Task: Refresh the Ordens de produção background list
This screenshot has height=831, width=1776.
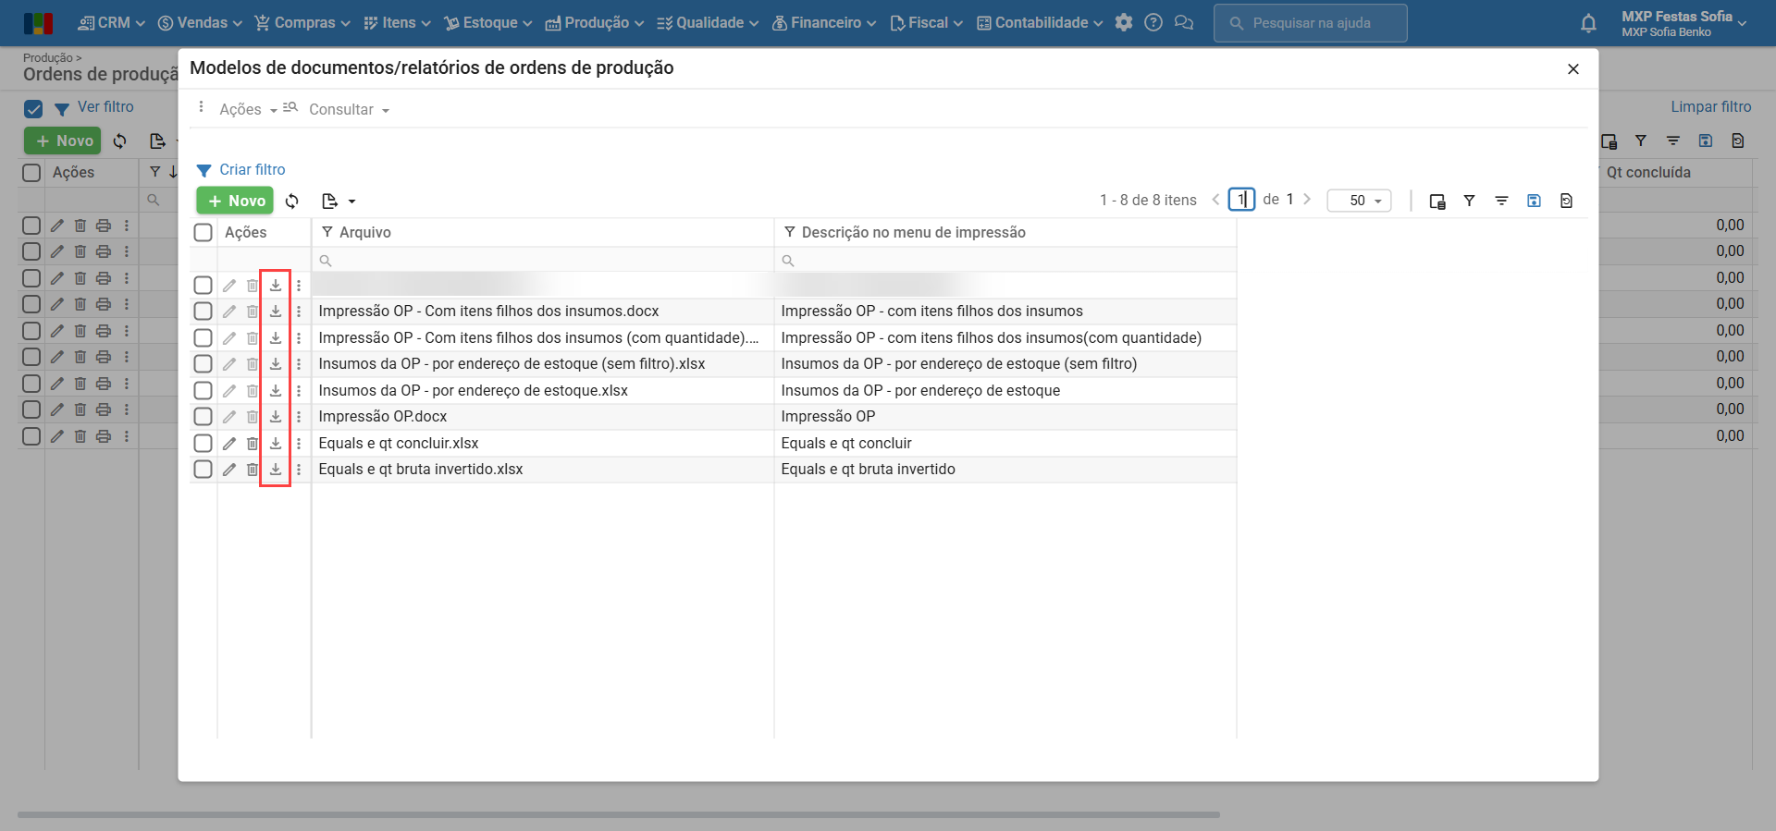Action: (x=120, y=141)
